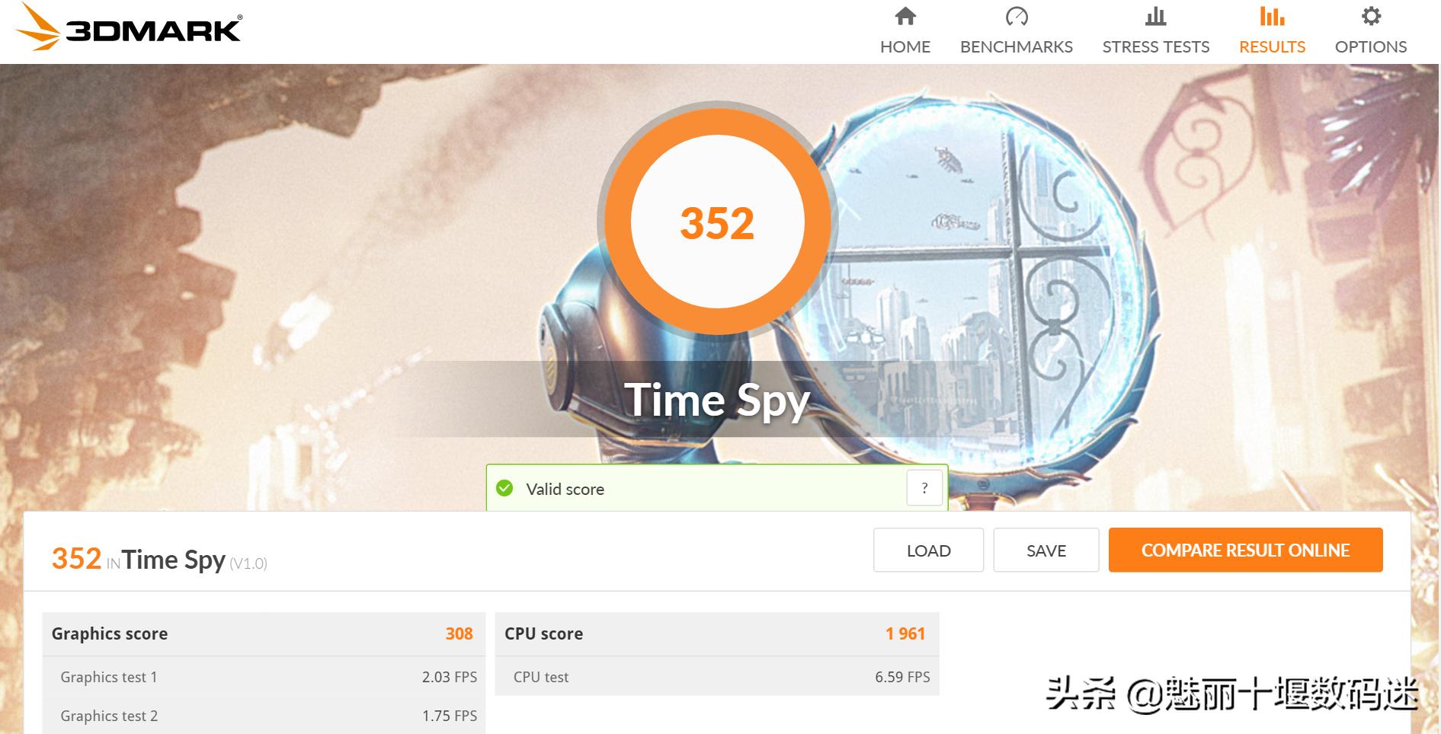Open the Options gear icon

pyautogui.click(x=1371, y=16)
